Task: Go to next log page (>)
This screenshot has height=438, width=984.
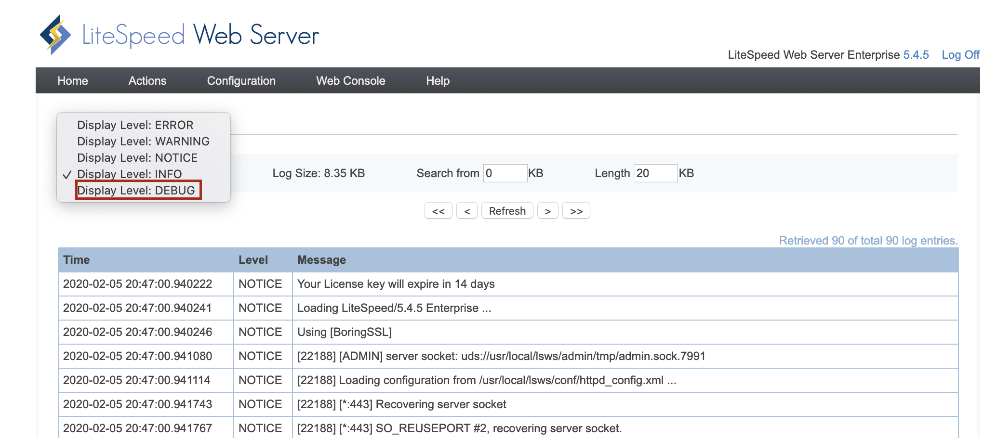Action: (547, 211)
